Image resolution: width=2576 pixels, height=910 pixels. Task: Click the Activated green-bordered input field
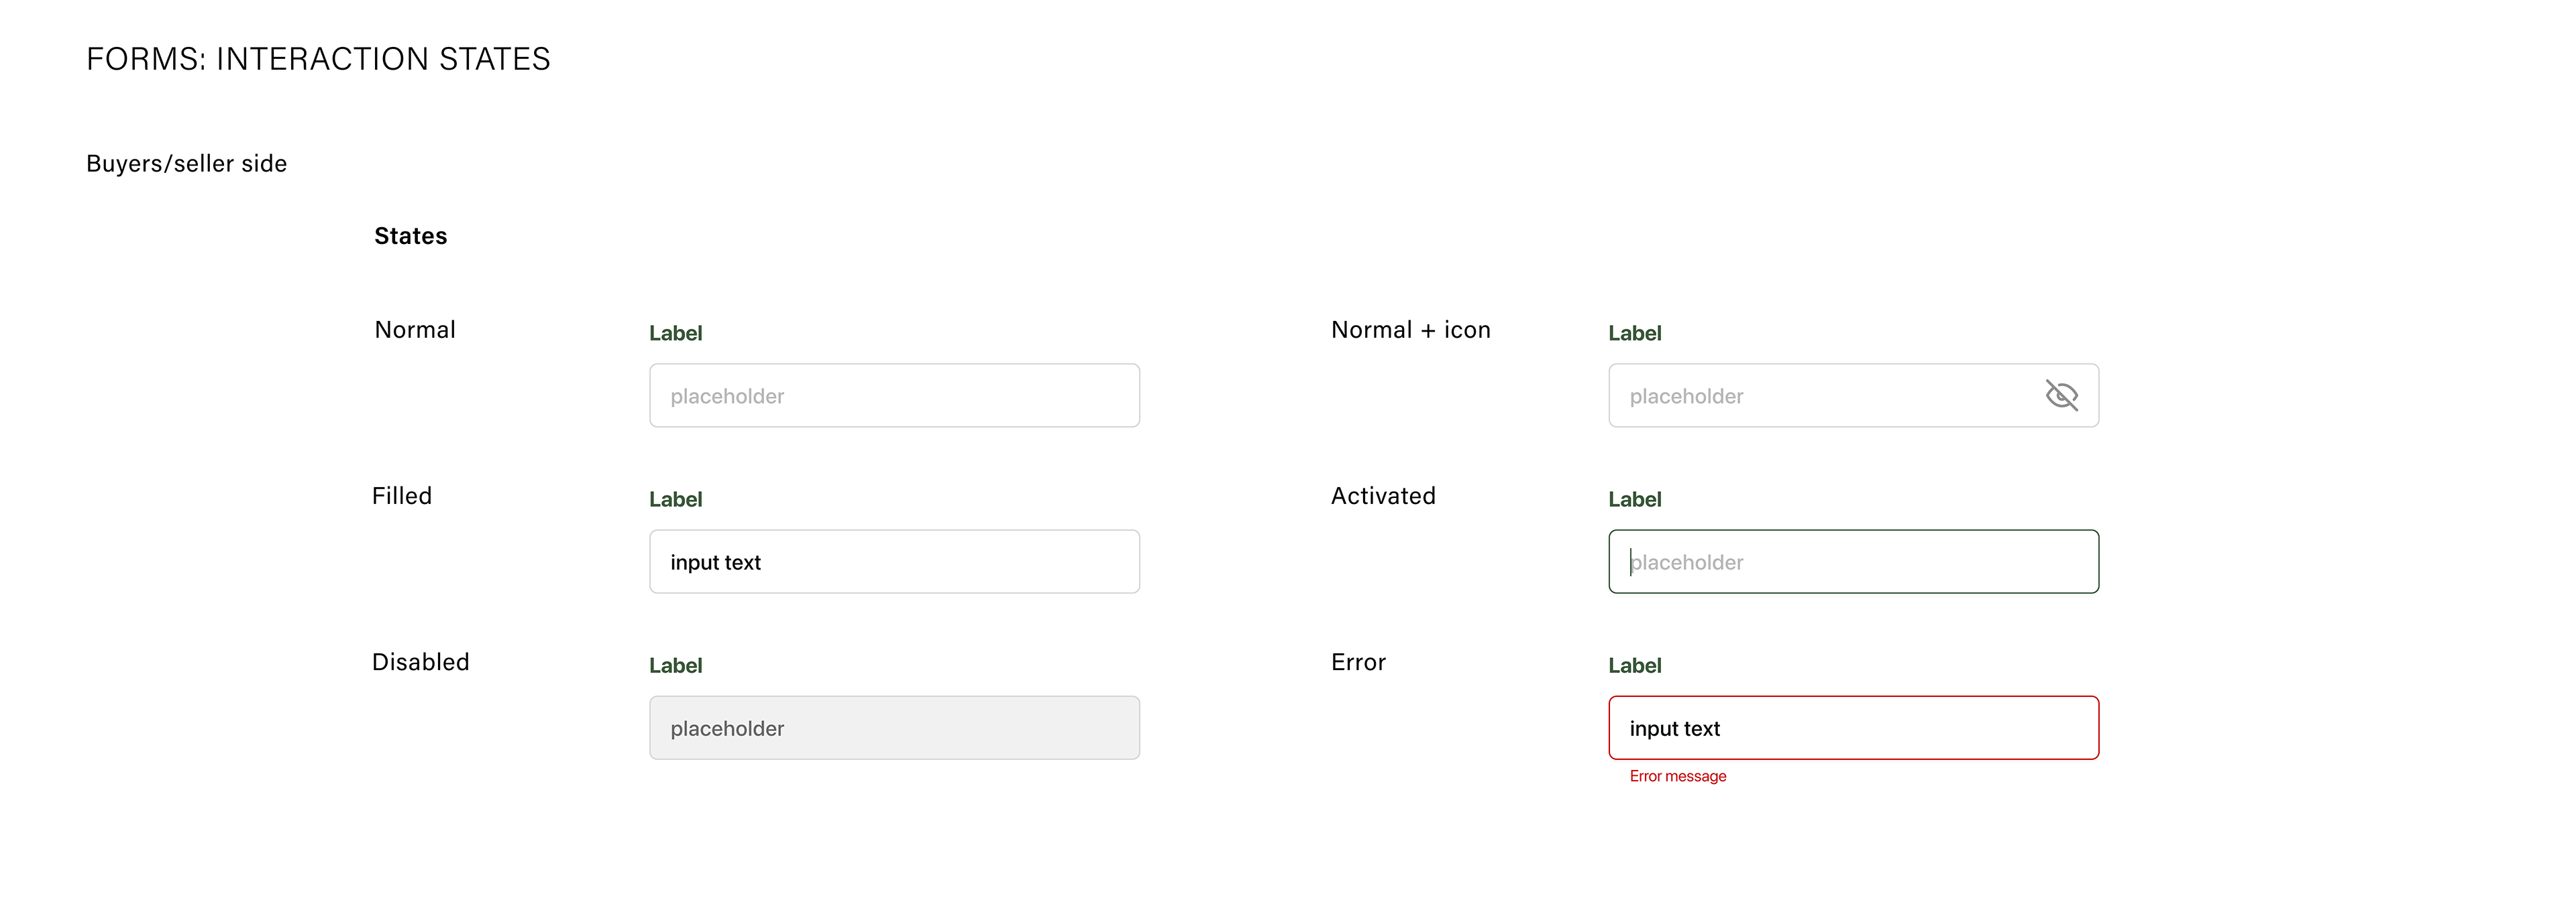pos(1853,562)
